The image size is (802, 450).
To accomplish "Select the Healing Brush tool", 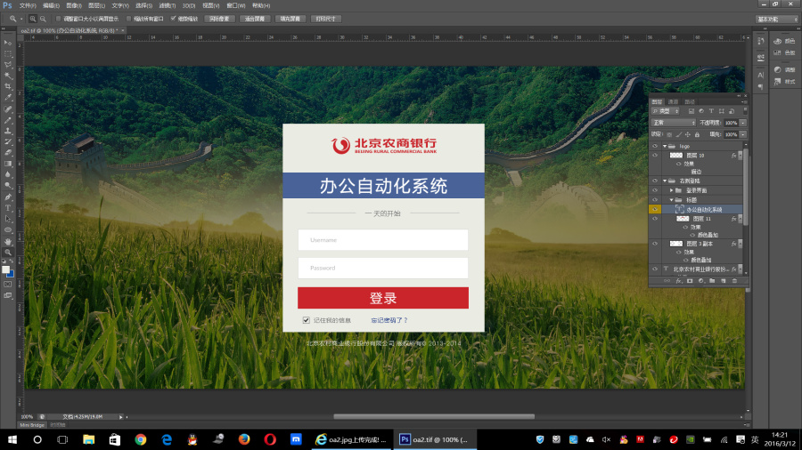I will click(8, 108).
